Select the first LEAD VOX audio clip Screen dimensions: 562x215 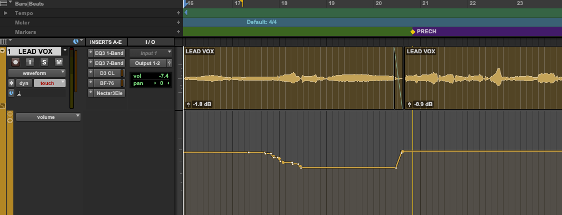tap(293, 78)
